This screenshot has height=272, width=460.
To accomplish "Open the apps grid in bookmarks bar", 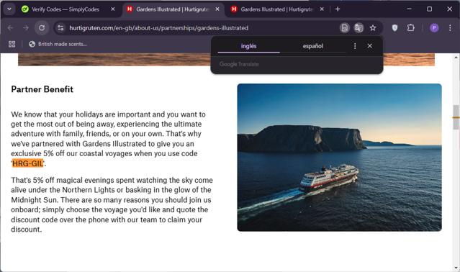I will point(12,44).
